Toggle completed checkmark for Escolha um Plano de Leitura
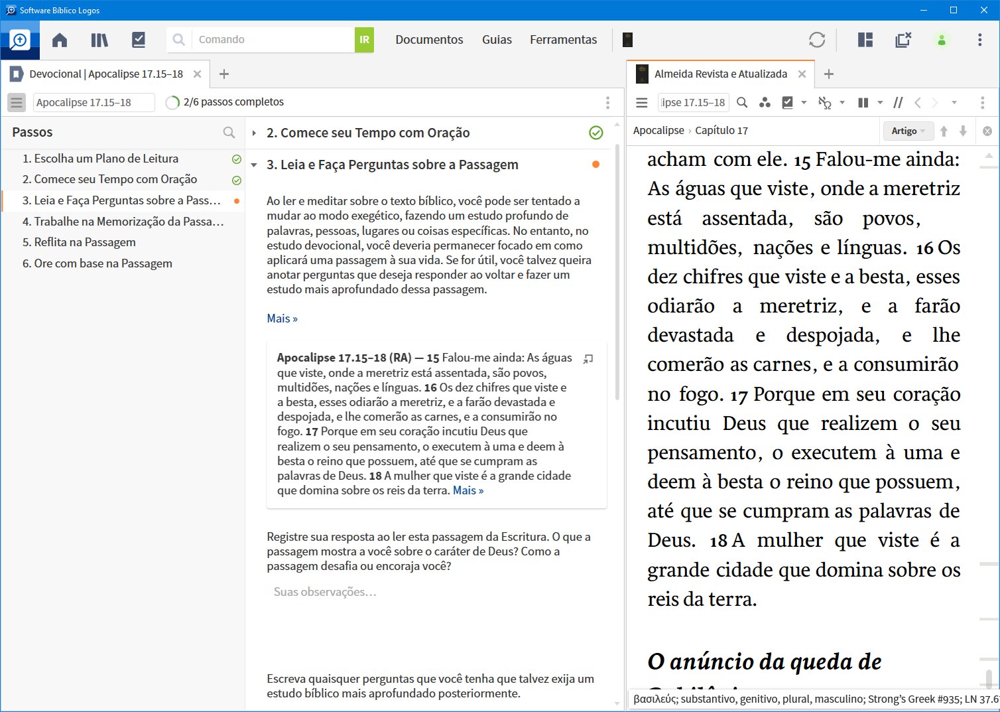This screenshot has height=712, width=1000. point(237,159)
